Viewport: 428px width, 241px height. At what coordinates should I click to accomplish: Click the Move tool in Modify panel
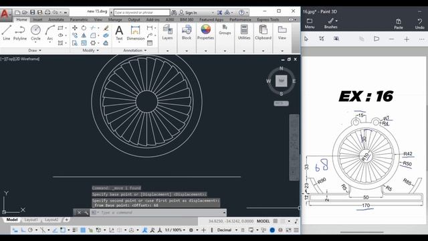75,28
